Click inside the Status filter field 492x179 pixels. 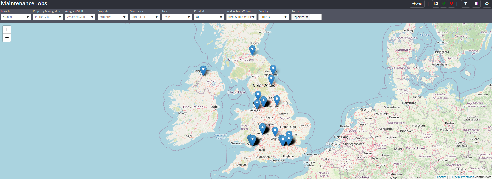(x=316, y=17)
